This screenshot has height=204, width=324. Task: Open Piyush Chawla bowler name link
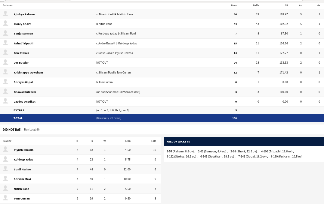pos(23,150)
